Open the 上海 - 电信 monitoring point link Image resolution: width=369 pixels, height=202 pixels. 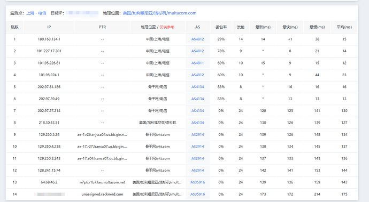click(x=36, y=13)
